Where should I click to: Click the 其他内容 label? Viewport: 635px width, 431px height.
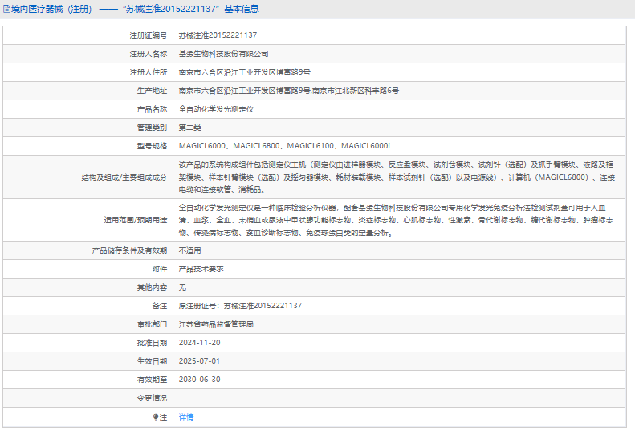pos(152,287)
